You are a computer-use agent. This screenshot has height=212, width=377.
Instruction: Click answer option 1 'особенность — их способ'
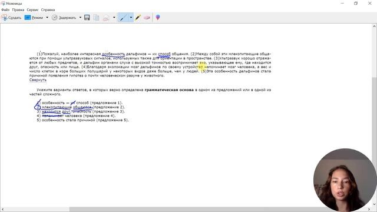[x=80, y=103]
